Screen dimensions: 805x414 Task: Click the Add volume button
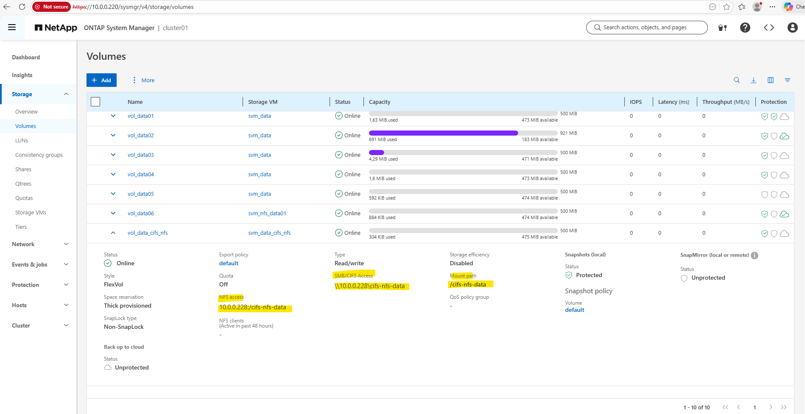[101, 80]
